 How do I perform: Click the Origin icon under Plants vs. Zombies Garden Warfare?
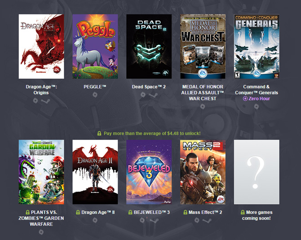pyautogui.click(x=41, y=232)
